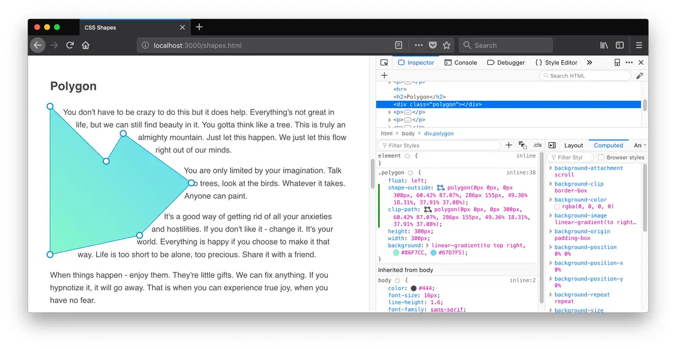Open Reader View icon in the address bar
Screen dimensions: 676x349
(399, 45)
